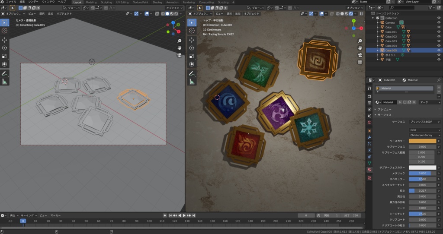
Task: Open the Physics properties tab
Action: coord(369,150)
